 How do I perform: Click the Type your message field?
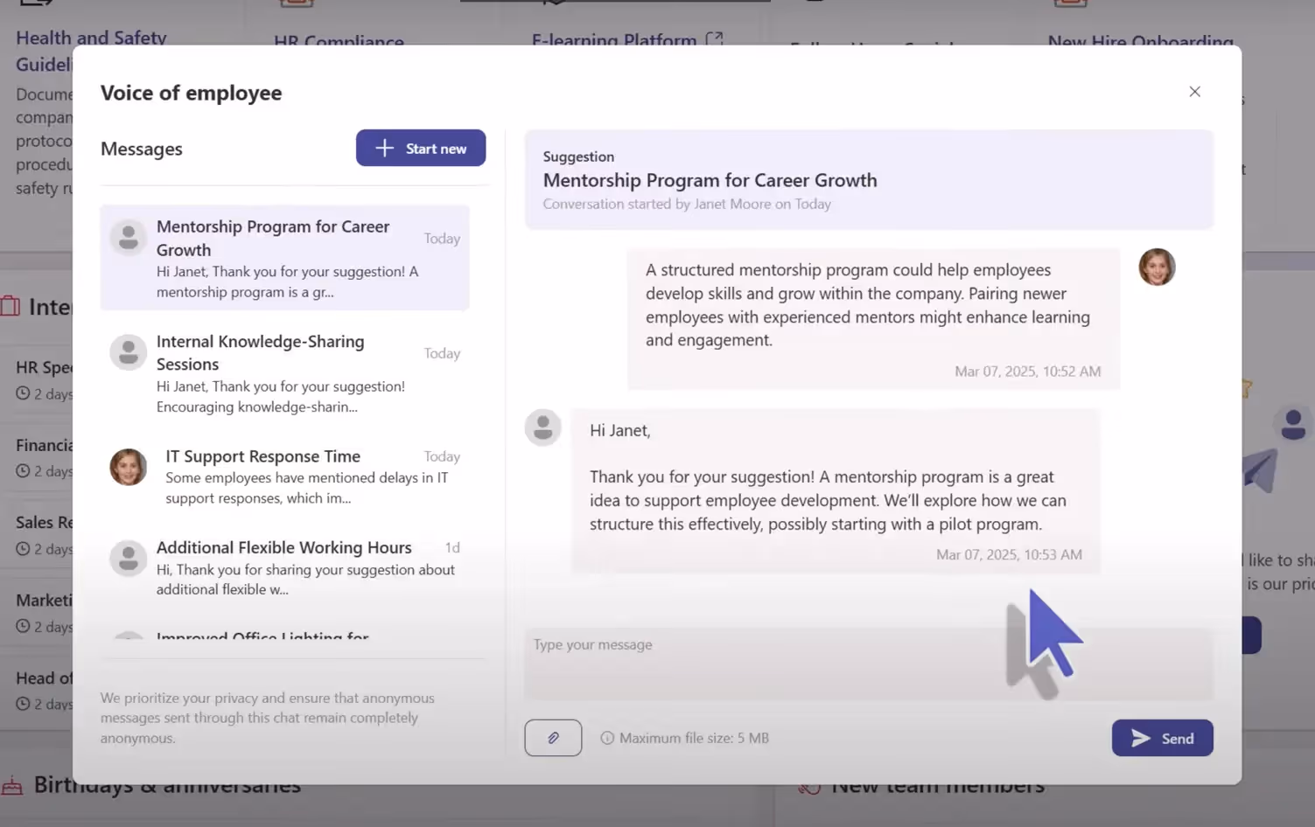(x=869, y=664)
